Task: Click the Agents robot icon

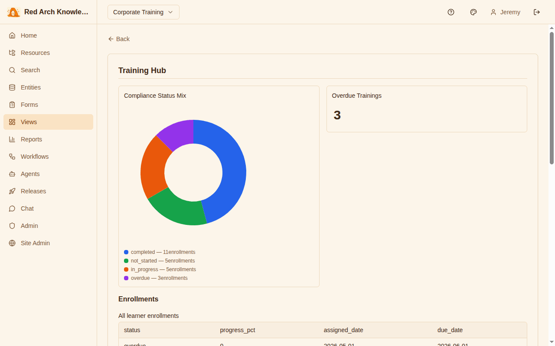Action: tap(12, 174)
